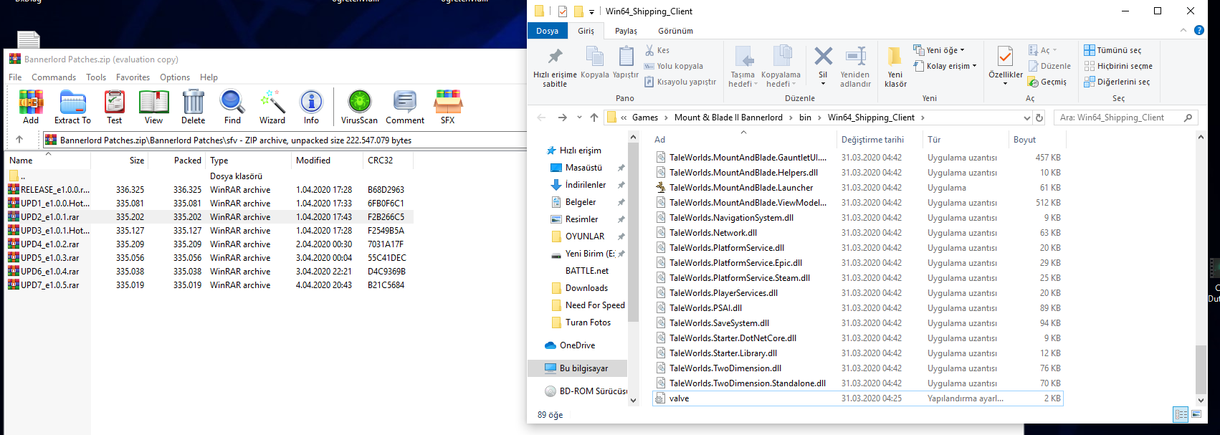
Task: Click Düzenle in the Aç group
Action: [1049, 66]
